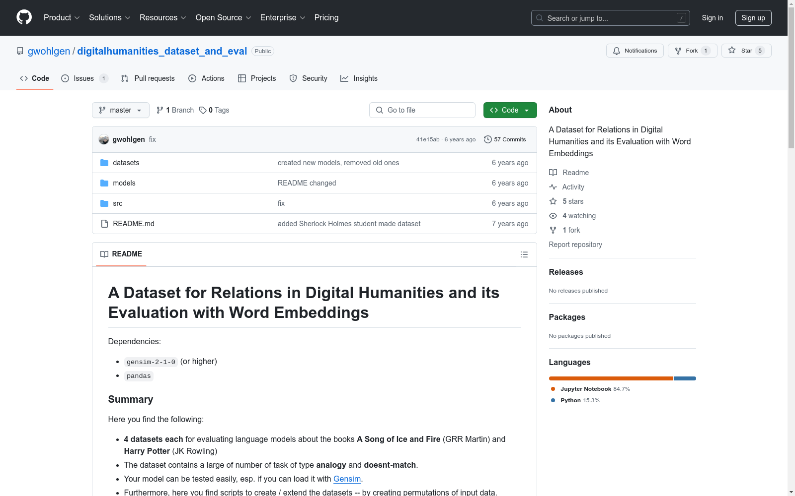Open the gwohlgen owner profile link

pos(49,51)
